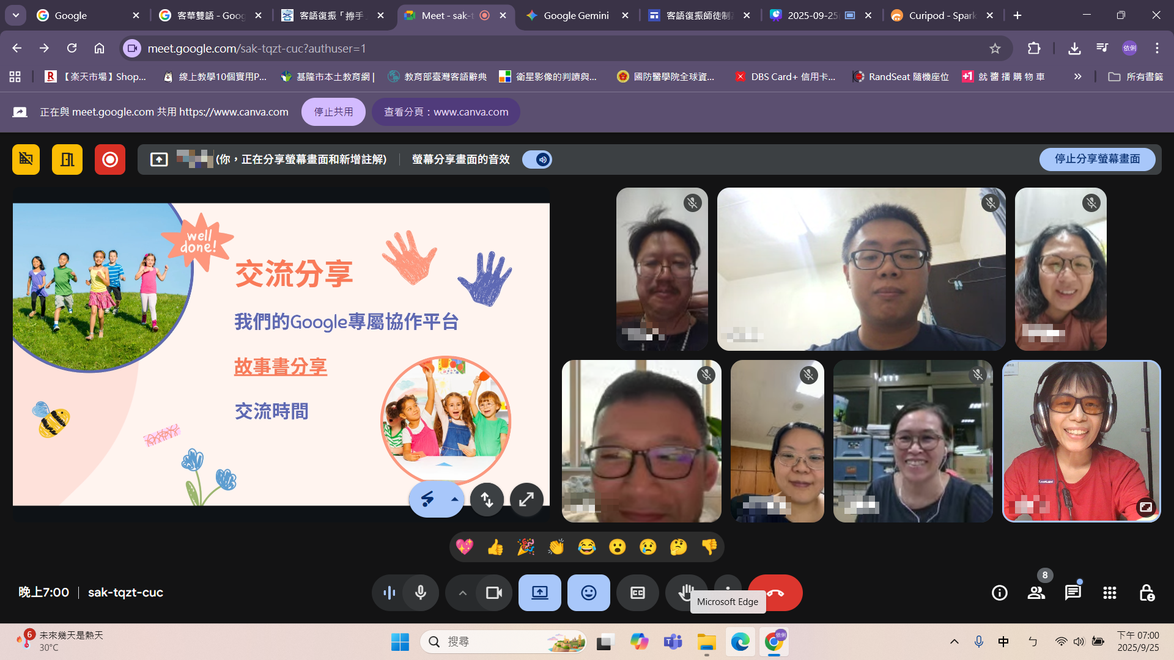Show the participants list
The height and width of the screenshot is (660, 1174).
(1036, 593)
